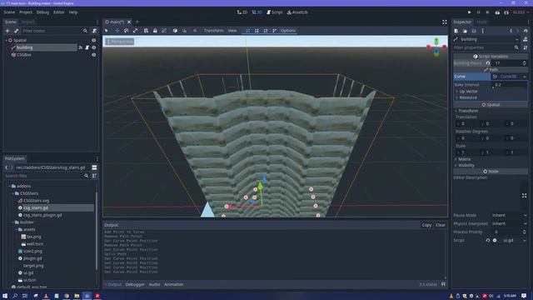Open the path Options menu

pyautogui.click(x=288, y=31)
